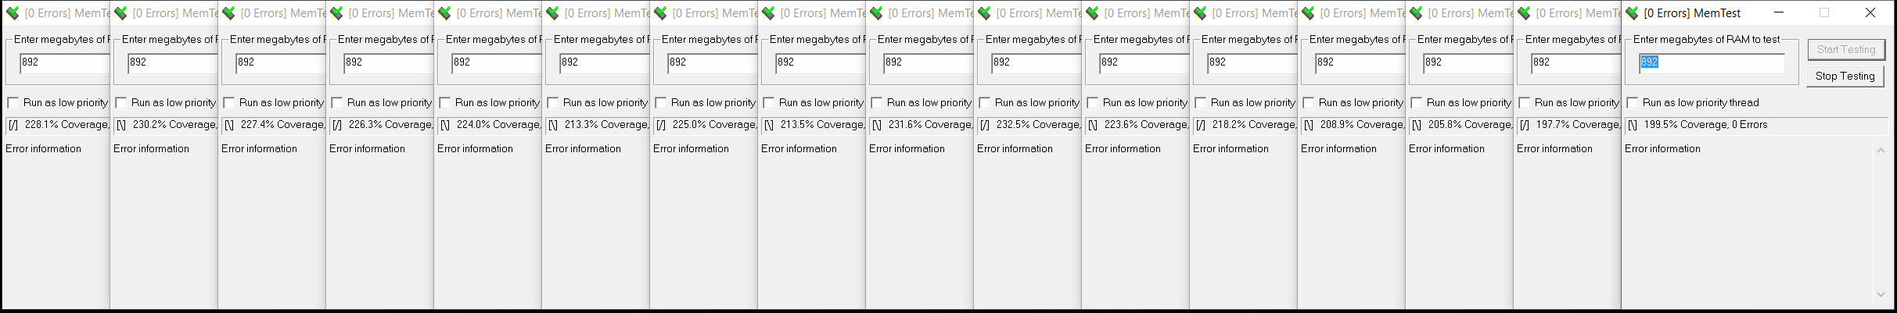Toggle low priority checkbox in 218.2% coverage window
1897x313 pixels.
pos(1201,103)
